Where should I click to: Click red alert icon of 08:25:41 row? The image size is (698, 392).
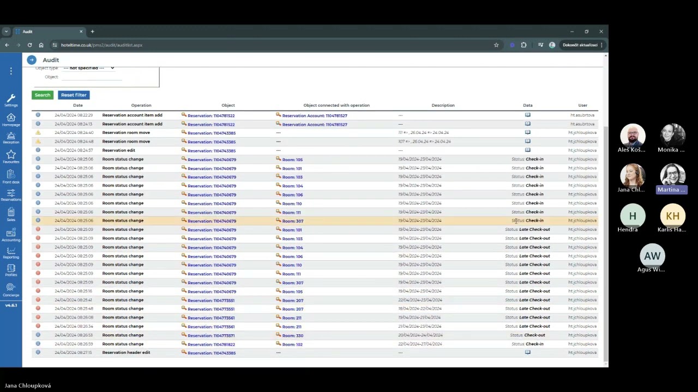pos(38,299)
